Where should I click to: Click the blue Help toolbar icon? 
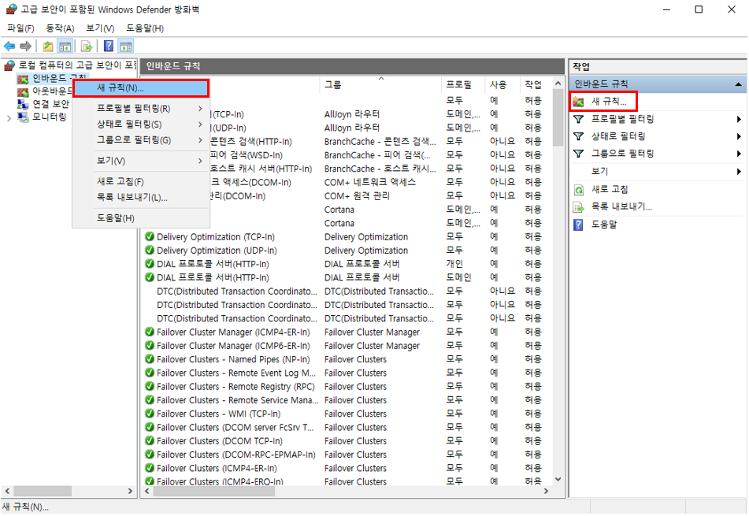(x=109, y=46)
